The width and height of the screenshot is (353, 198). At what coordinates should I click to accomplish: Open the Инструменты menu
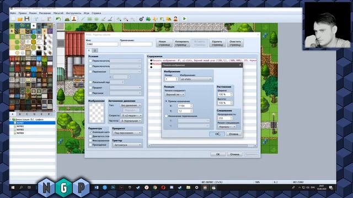point(73,13)
